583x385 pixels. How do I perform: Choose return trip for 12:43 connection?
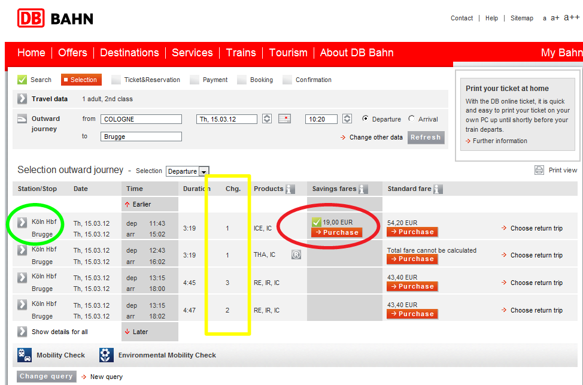coord(536,255)
